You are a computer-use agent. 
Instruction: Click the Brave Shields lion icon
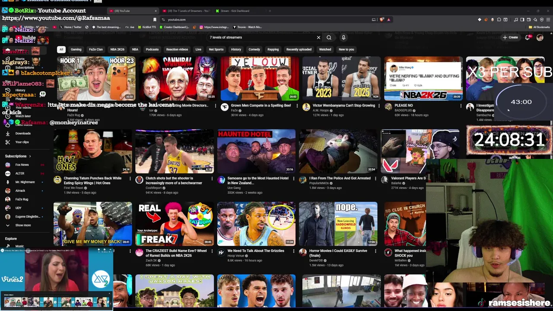(382, 19)
